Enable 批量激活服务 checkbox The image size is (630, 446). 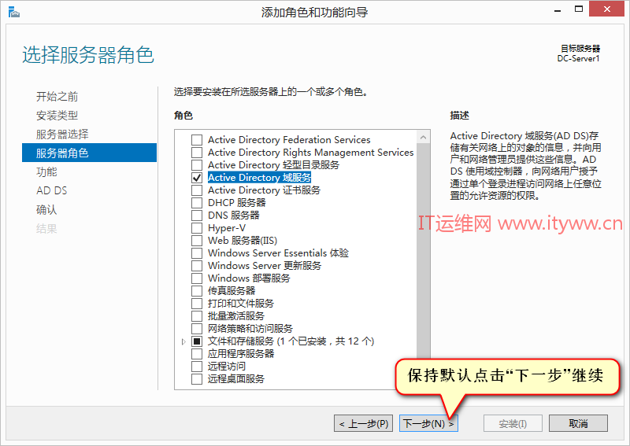pos(197,316)
